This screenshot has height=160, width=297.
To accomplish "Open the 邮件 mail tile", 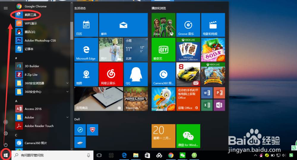I will pyautogui.click(x=123, y=25).
